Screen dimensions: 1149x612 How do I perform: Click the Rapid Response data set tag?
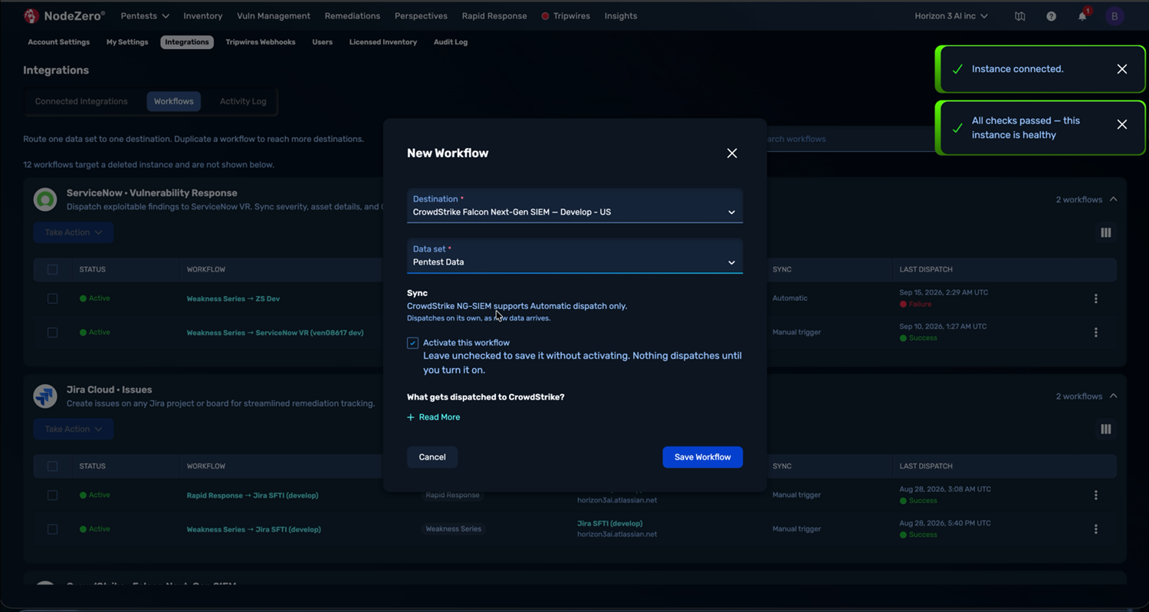(452, 495)
